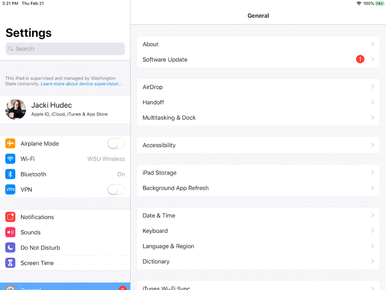Viewport: 386px width, 290px height.
Task: Open Notifications settings
Action: pyautogui.click(x=65, y=217)
